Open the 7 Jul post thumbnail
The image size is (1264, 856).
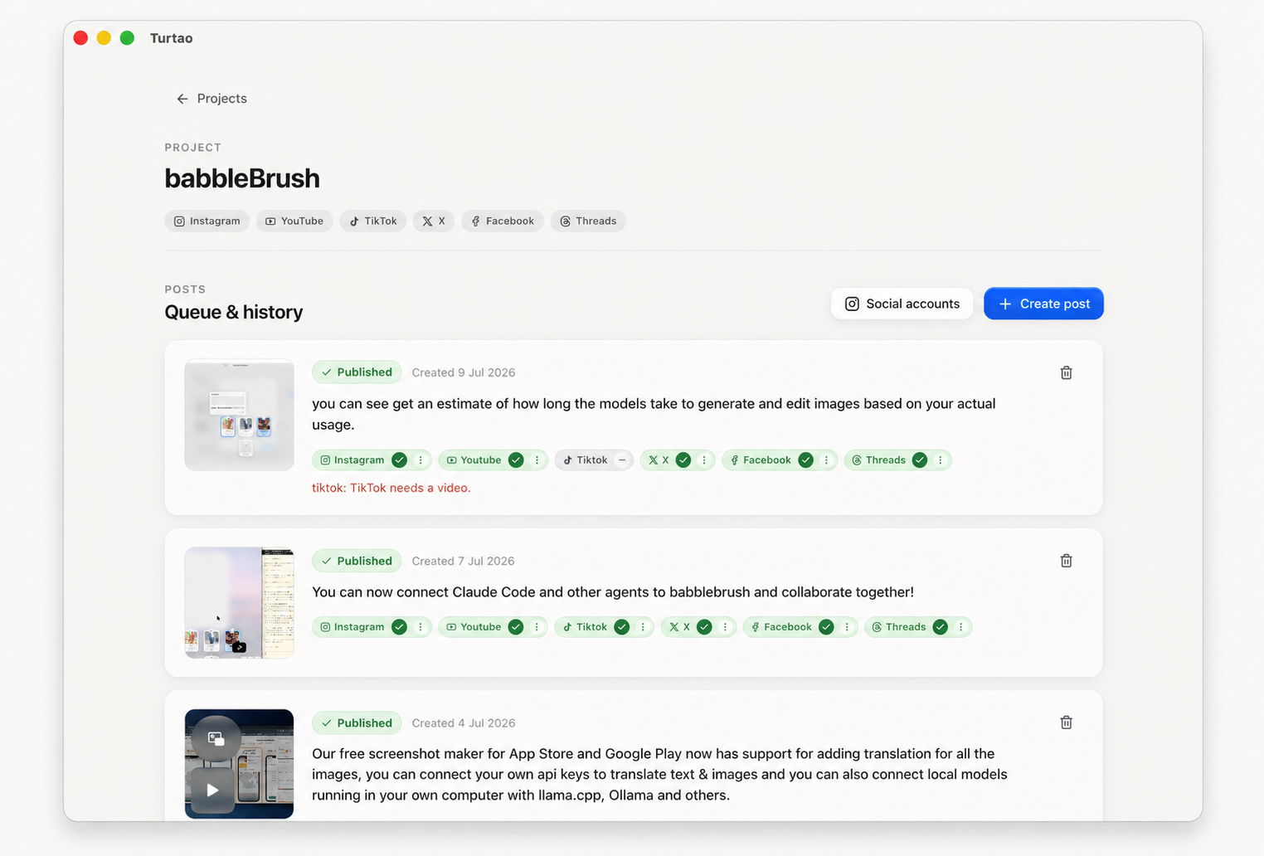[239, 603]
